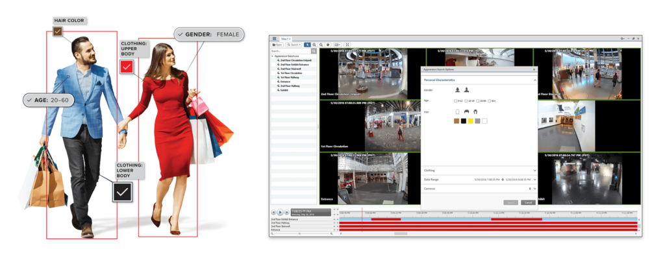The height and width of the screenshot is (260, 665).
Task: Check the 0-12 age checkbox
Action: [x=455, y=100]
